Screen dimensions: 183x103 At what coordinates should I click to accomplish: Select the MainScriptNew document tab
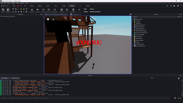pyautogui.click(x=76, y=14)
